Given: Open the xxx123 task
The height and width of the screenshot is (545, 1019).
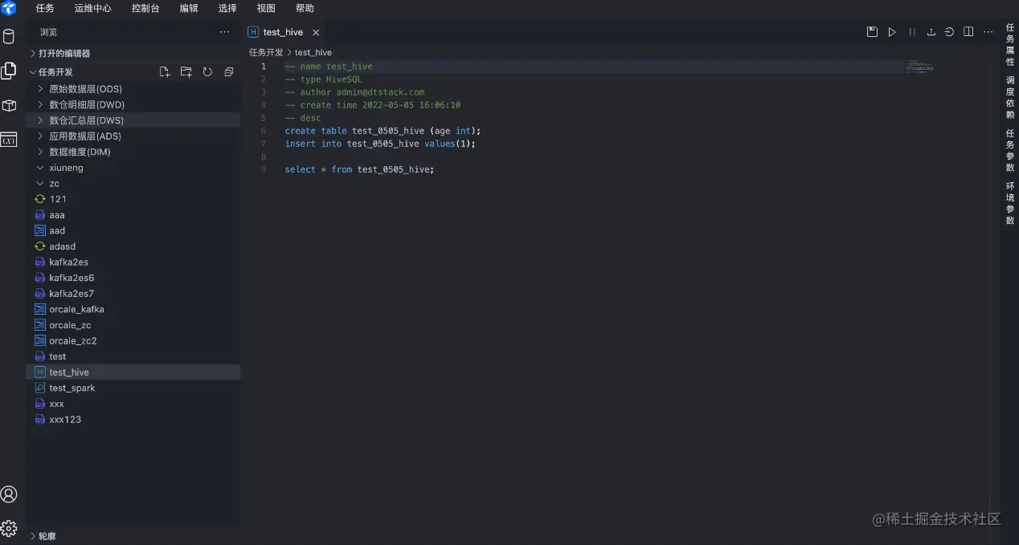Looking at the screenshot, I should [x=133, y=419].
